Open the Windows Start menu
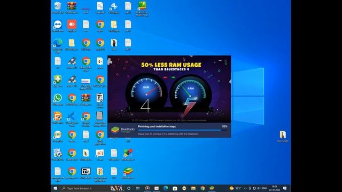This screenshot has height=192, width=342. coord(56,188)
